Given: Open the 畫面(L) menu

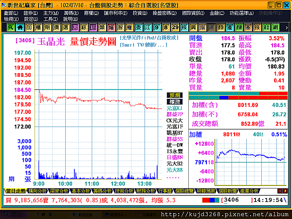Looking at the screenshot, I should coord(11,13).
